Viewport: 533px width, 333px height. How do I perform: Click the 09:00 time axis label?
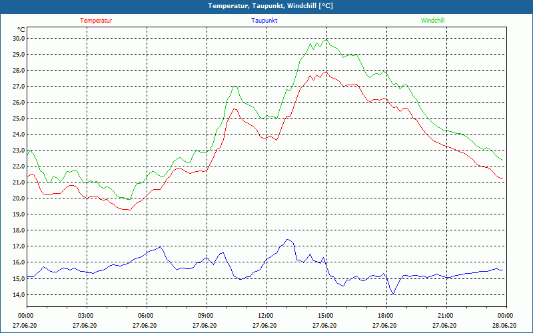(x=206, y=316)
